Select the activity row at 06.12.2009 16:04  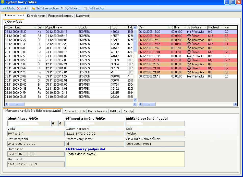point(188,52)
